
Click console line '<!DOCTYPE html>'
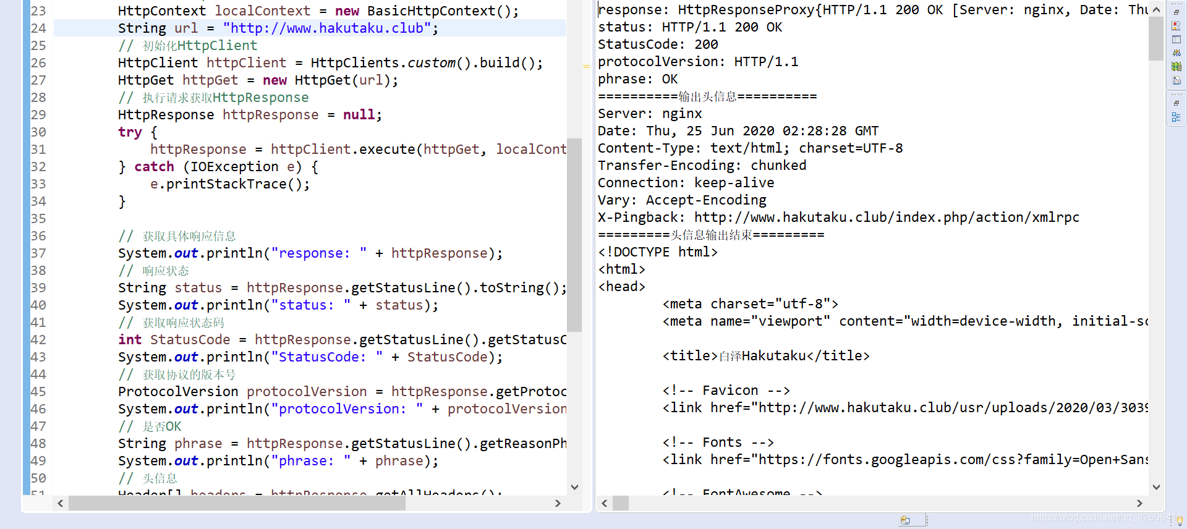[x=658, y=252]
